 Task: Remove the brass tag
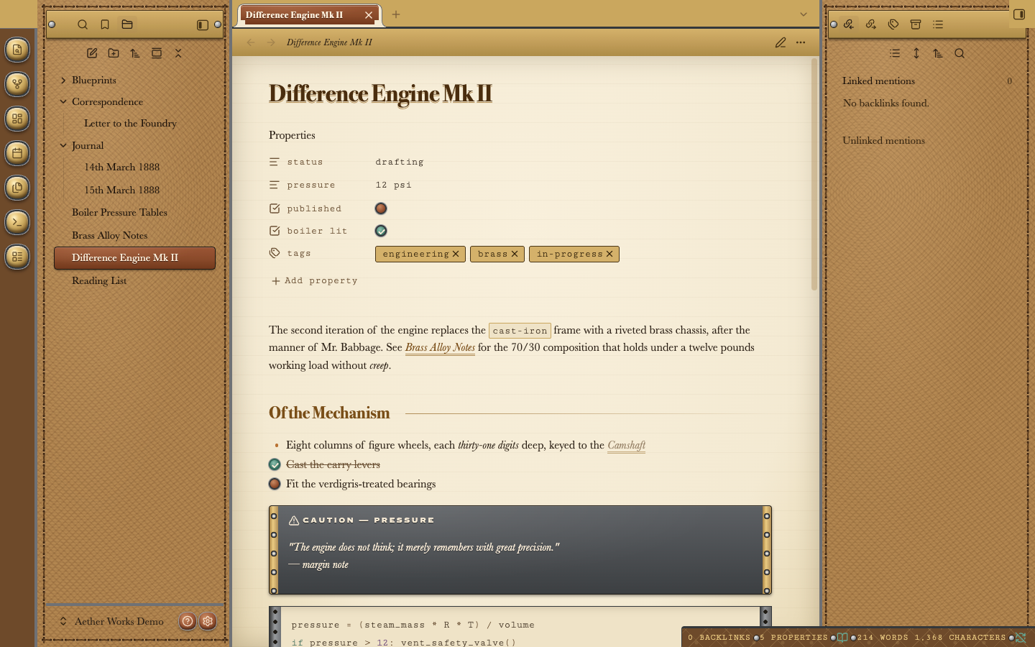pyautogui.click(x=515, y=254)
